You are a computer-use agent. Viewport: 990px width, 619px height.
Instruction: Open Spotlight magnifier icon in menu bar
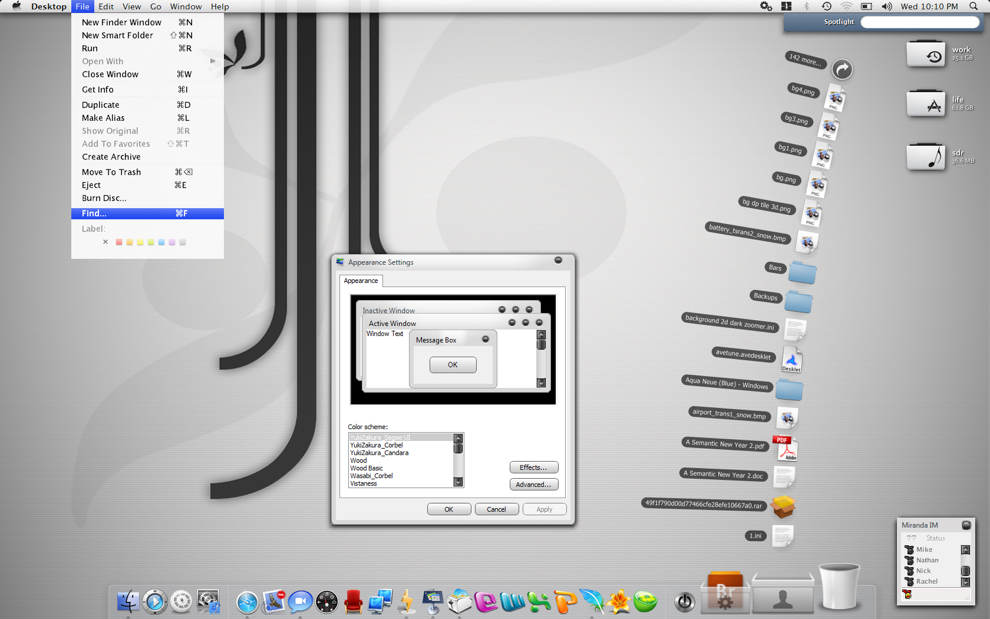point(973,6)
